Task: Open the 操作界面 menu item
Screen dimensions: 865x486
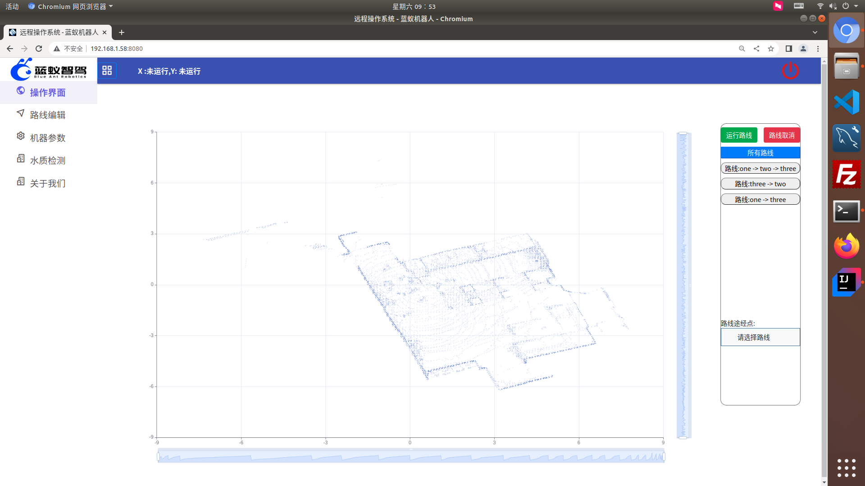Action: pos(49,93)
